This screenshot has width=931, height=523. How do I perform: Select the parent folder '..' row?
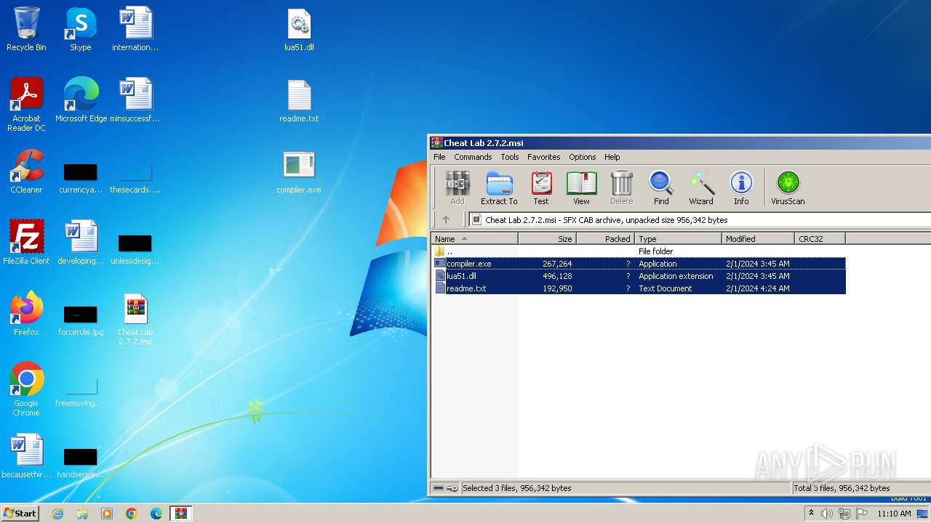pos(639,251)
